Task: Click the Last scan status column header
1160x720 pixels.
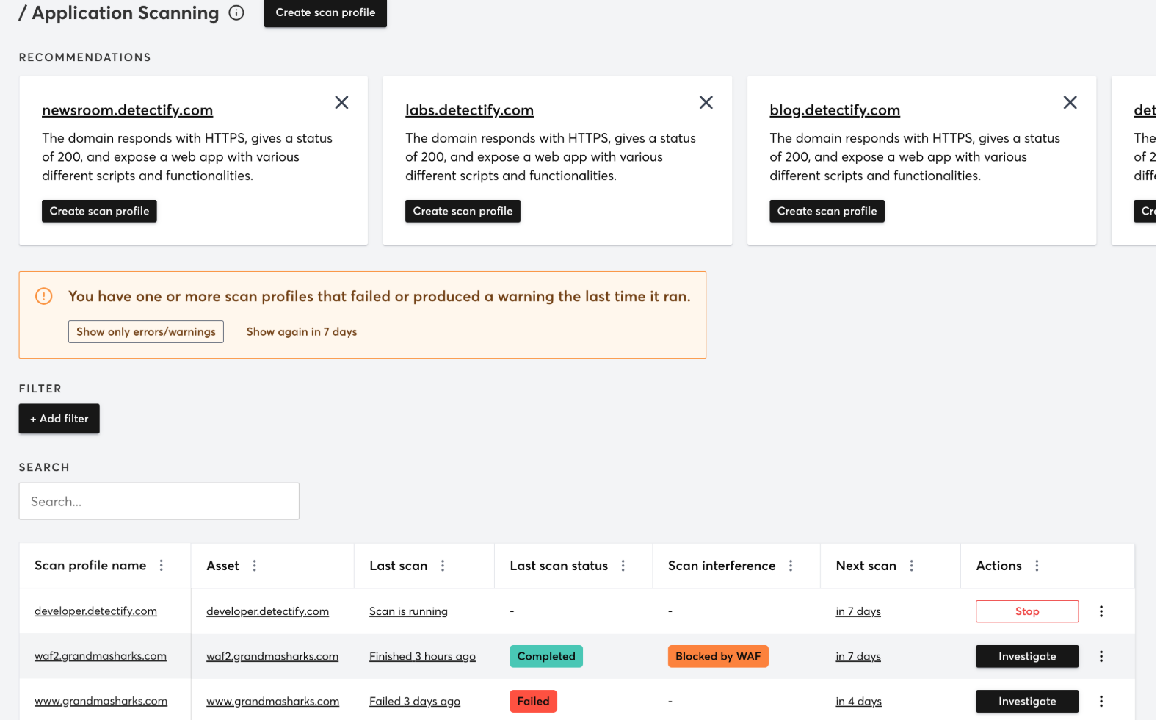Action: [x=559, y=565]
